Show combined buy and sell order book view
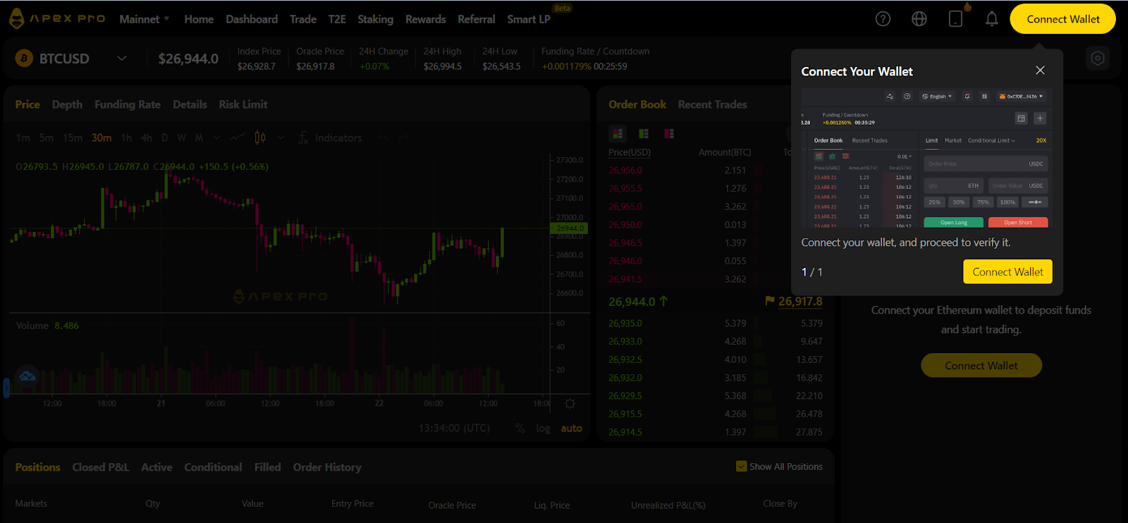The height and width of the screenshot is (523, 1128). tap(618, 133)
